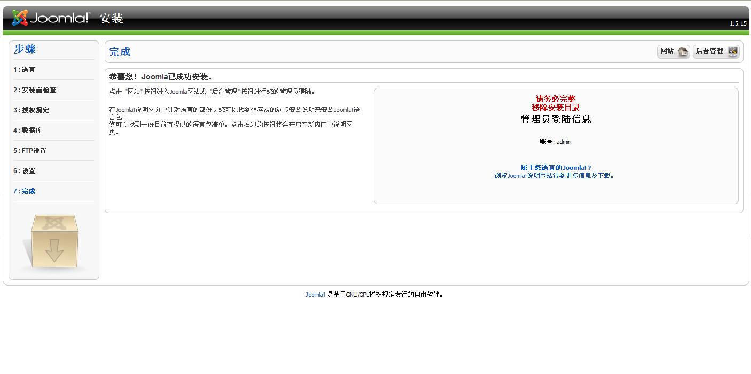Select step 5: FTP设置

(30, 151)
